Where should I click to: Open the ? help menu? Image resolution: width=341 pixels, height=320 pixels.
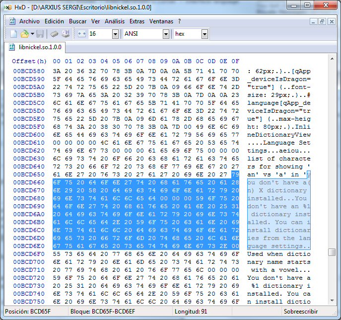(x=179, y=21)
